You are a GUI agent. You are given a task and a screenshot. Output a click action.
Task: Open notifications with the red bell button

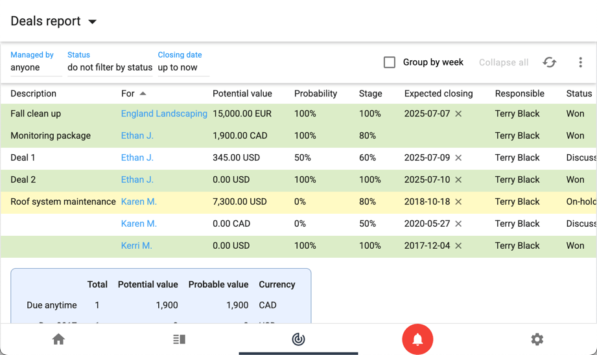click(x=417, y=339)
